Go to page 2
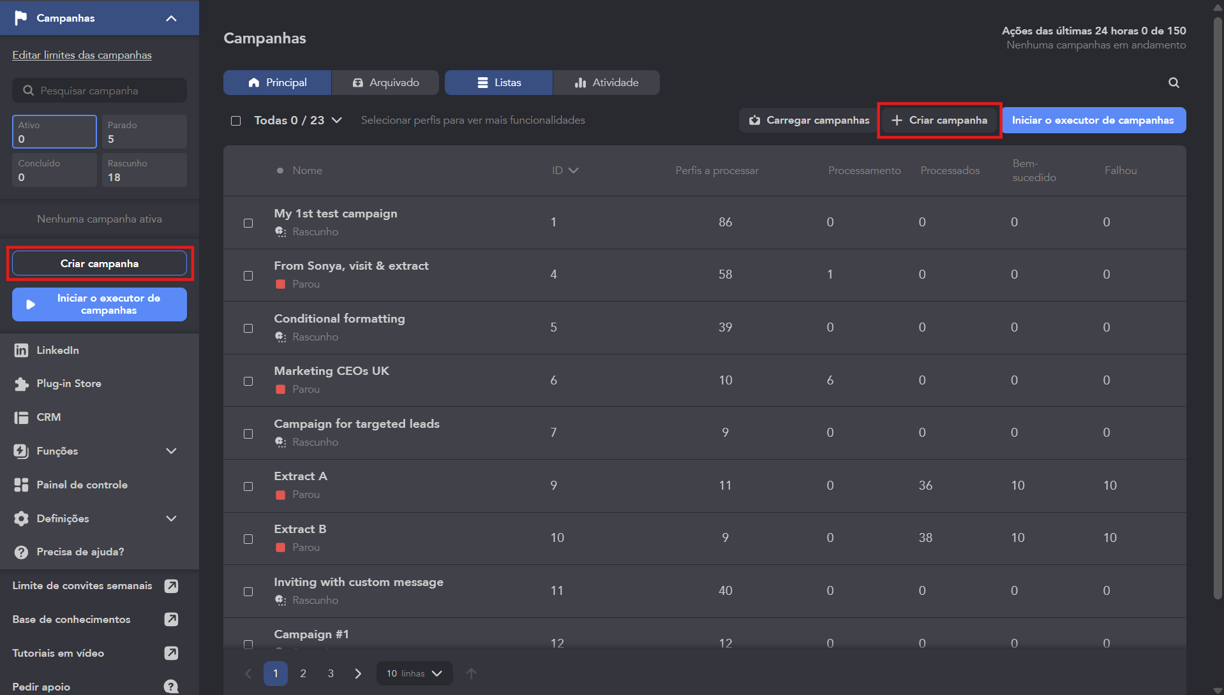 (303, 673)
